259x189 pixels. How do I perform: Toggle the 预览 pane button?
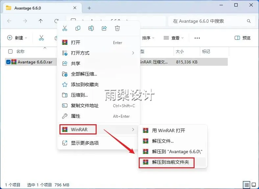243,38
